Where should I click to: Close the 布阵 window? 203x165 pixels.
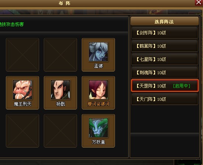click(199, 3)
